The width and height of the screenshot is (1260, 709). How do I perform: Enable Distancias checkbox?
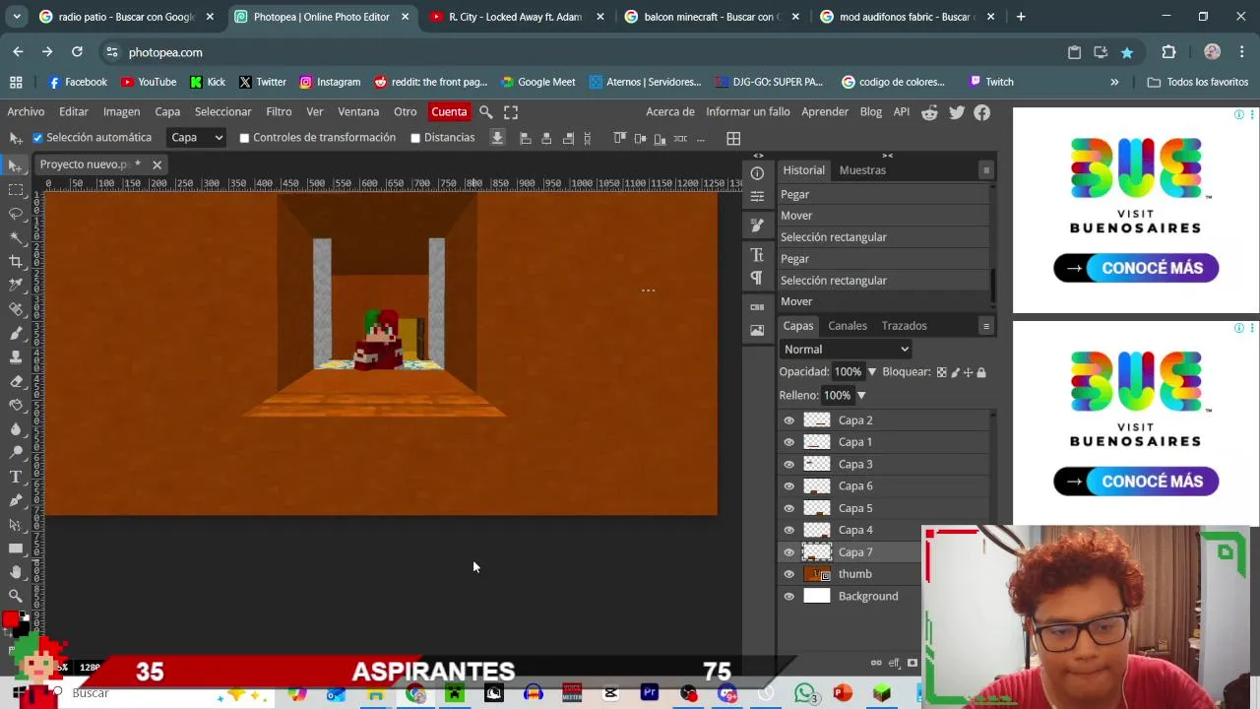415,138
